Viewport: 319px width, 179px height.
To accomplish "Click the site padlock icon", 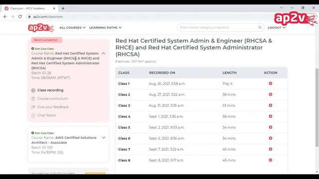I will [29, 16].
